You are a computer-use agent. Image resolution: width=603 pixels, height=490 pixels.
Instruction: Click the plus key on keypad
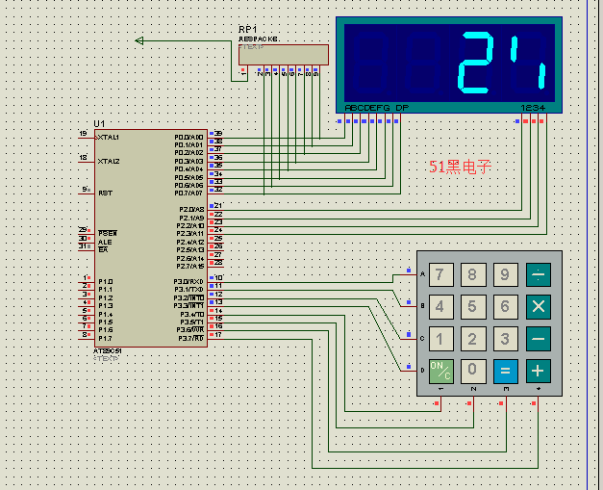point(538,371)
